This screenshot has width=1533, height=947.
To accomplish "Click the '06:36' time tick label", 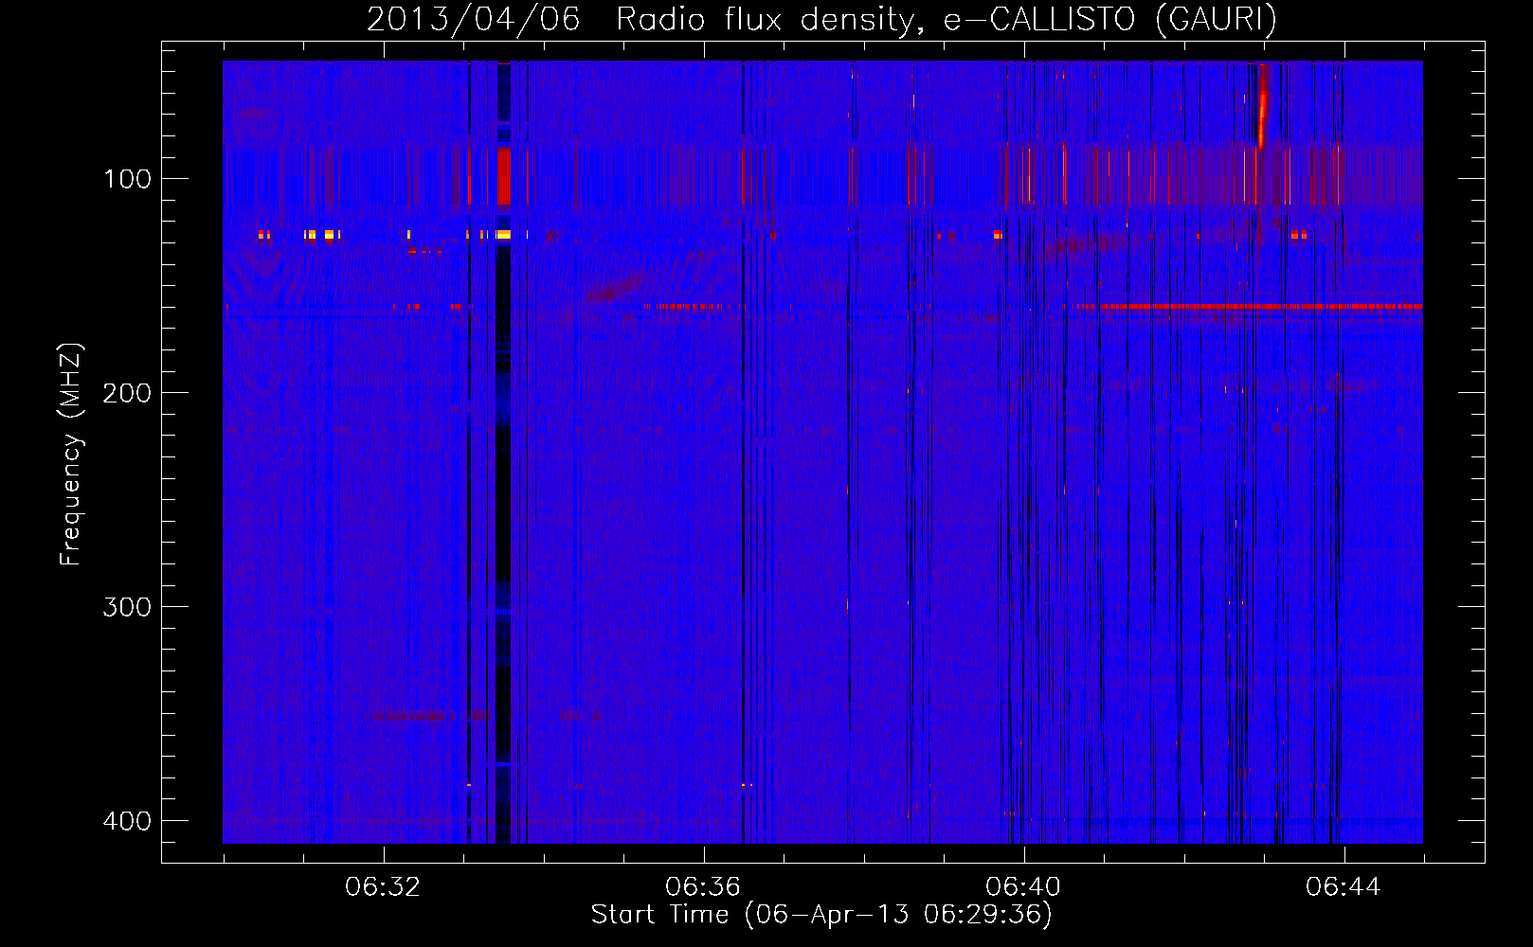I will pos(703,887).
